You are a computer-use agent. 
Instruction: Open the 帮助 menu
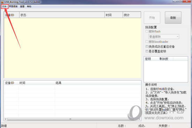[x=29, y=7]
